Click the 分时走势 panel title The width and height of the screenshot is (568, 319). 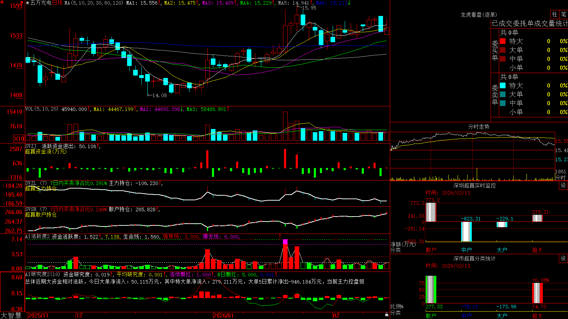coord(479,127)
